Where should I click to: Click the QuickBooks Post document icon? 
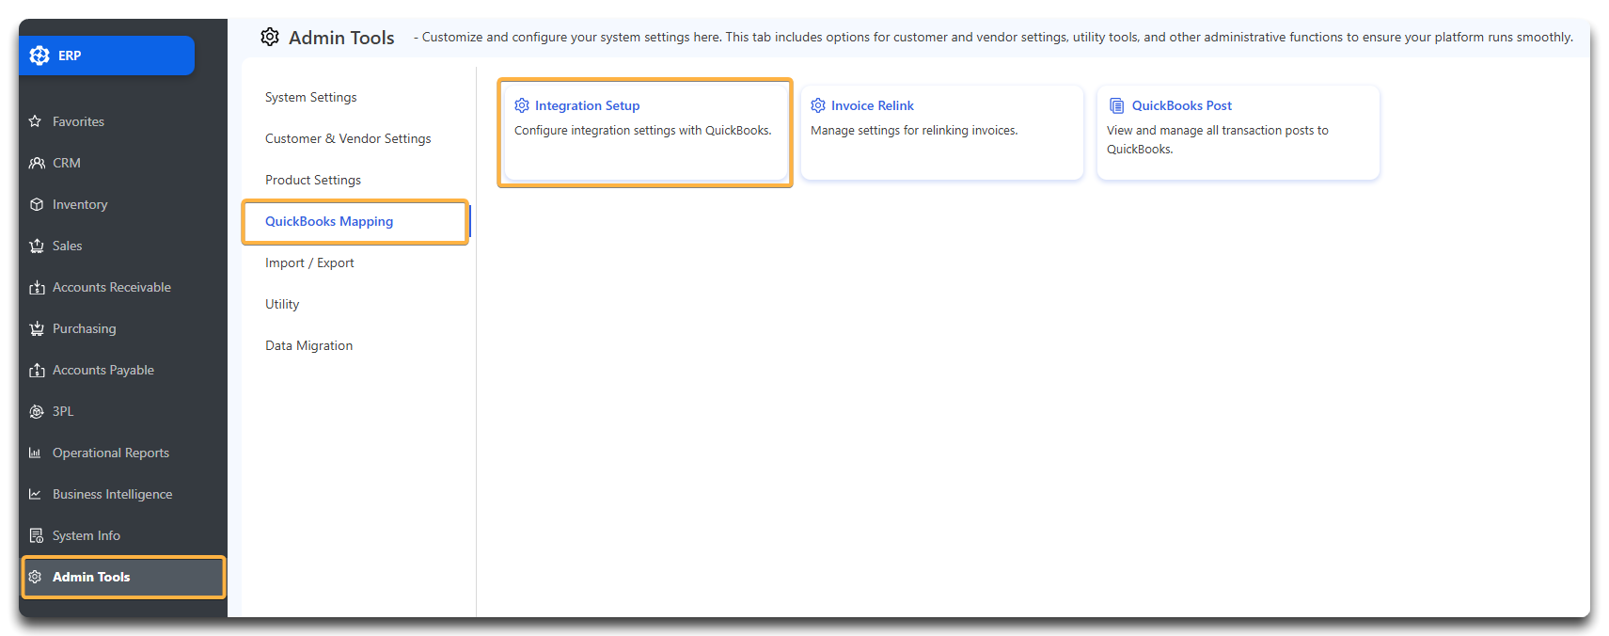(x=1116, y=105)
